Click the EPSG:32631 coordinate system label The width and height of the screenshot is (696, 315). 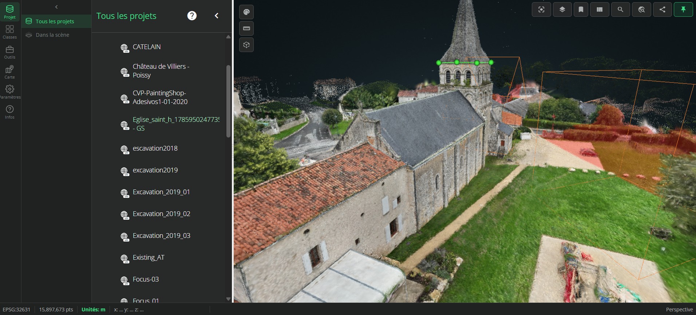coord(16,310)
